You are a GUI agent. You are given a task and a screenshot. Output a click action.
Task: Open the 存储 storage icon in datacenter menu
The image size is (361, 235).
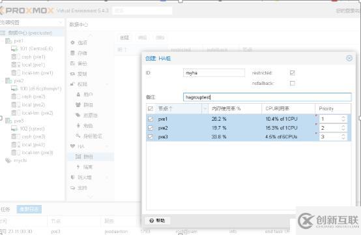click(72, 53)
